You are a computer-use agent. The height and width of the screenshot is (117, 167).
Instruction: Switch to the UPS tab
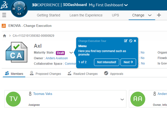(115, 15)
